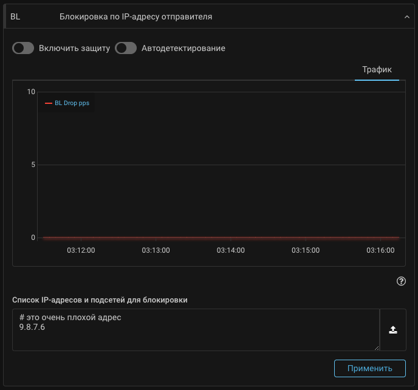
Task: Collapse the BL panel with the chevron
Action: 406,17
